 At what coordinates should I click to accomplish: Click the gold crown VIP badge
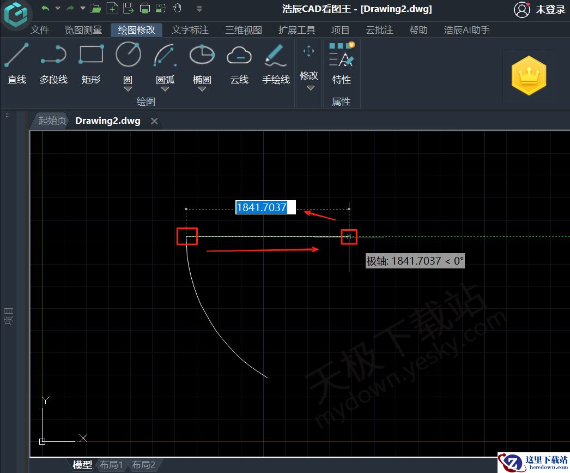point(529,76)
